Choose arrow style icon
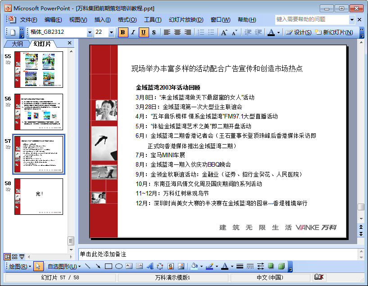The height and width of the screenshot is (286, 368). pos(260,266)
